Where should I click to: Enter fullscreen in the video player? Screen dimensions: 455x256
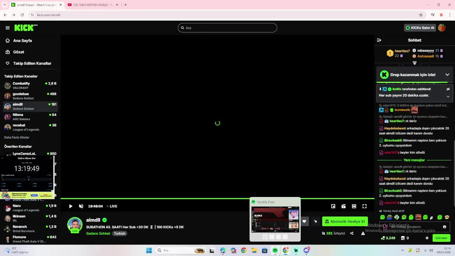point(364,206)
